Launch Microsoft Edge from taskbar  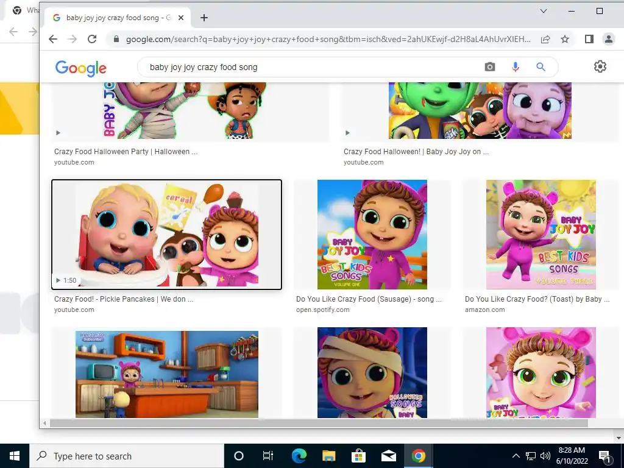[299, 456]
